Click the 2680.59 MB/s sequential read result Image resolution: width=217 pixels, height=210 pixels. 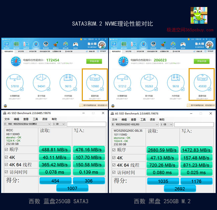tap(162, 150)
